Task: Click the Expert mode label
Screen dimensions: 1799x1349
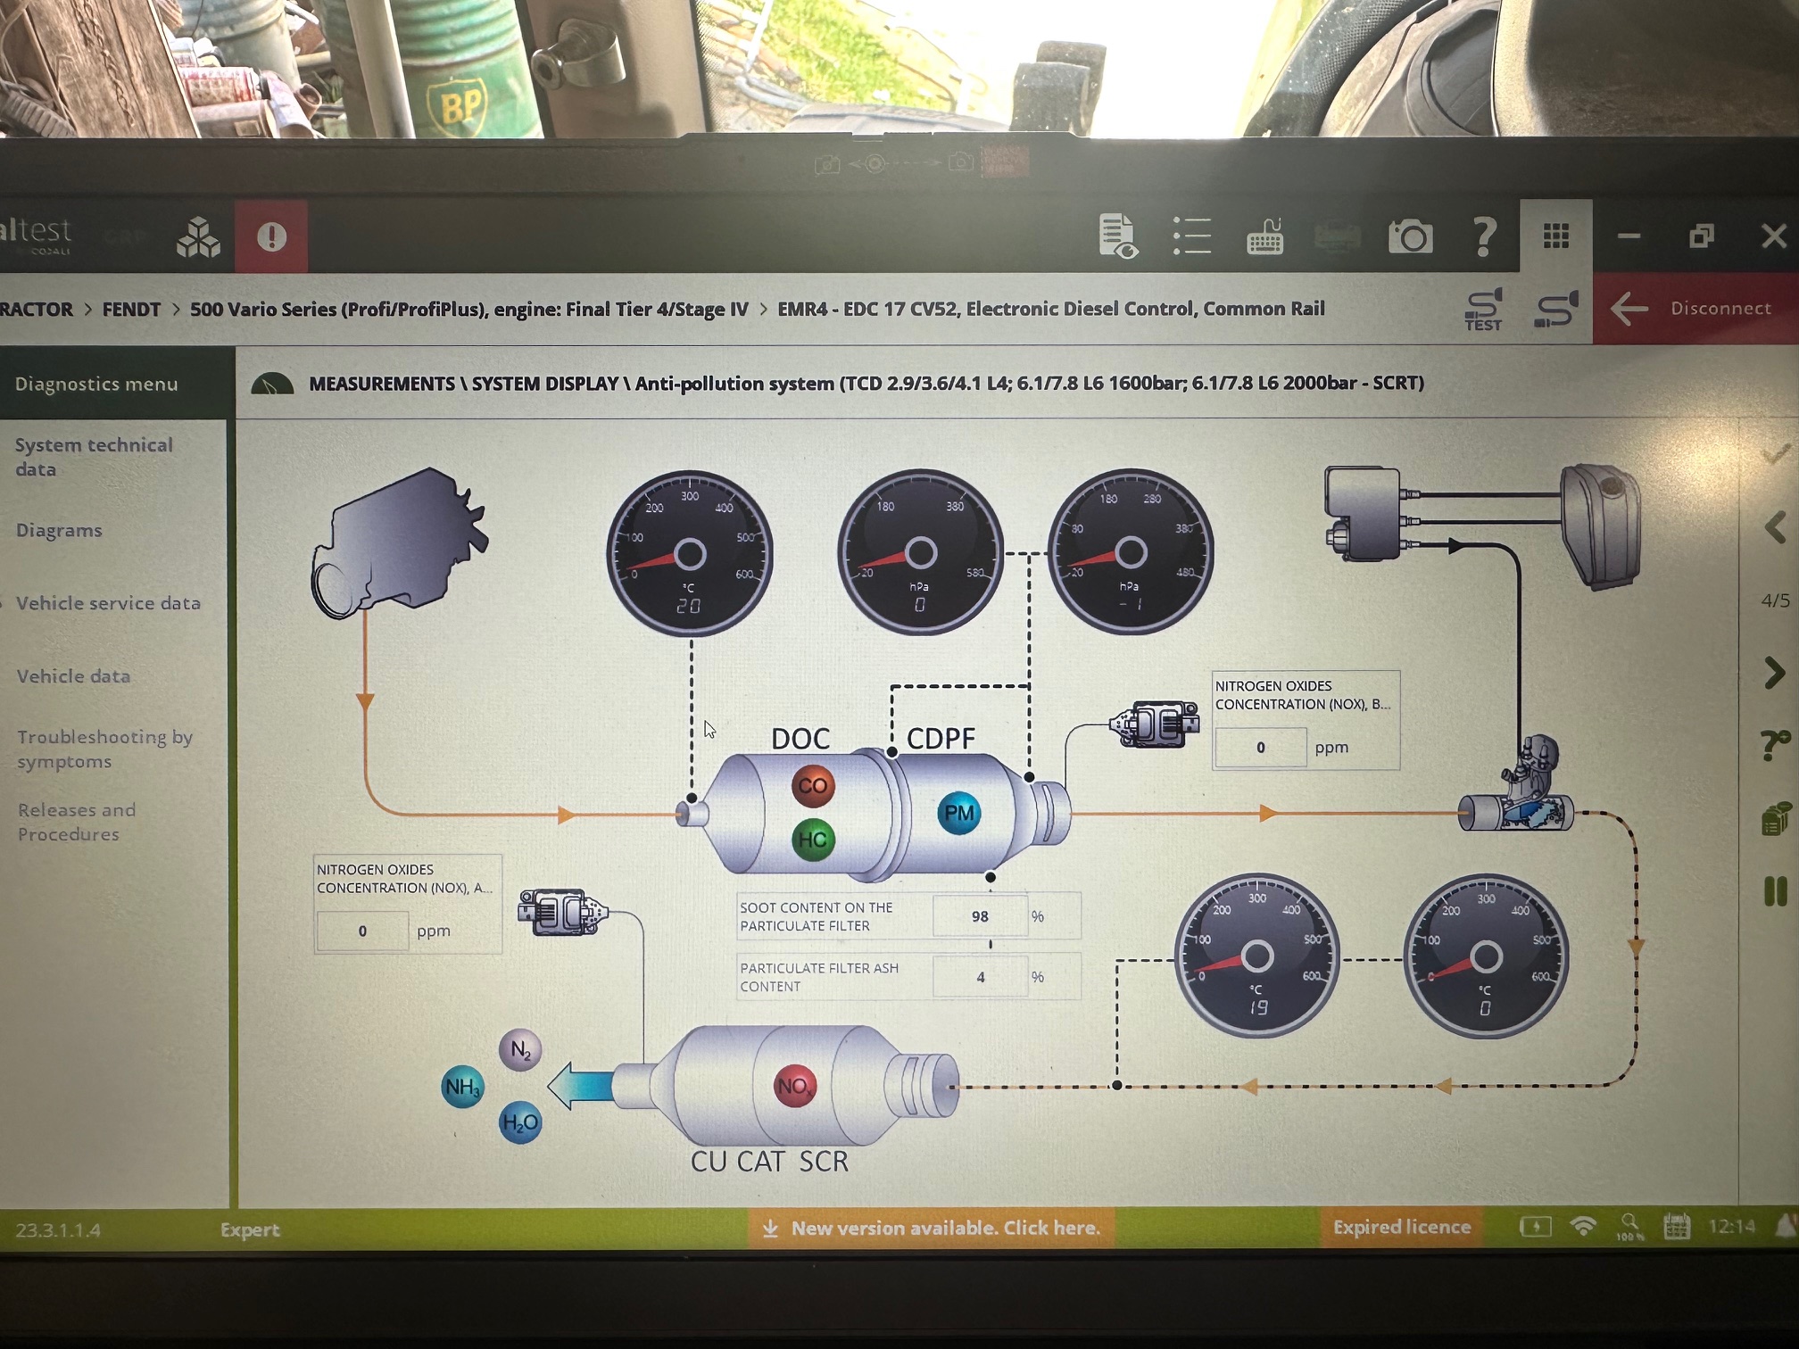Action: 250,1229
